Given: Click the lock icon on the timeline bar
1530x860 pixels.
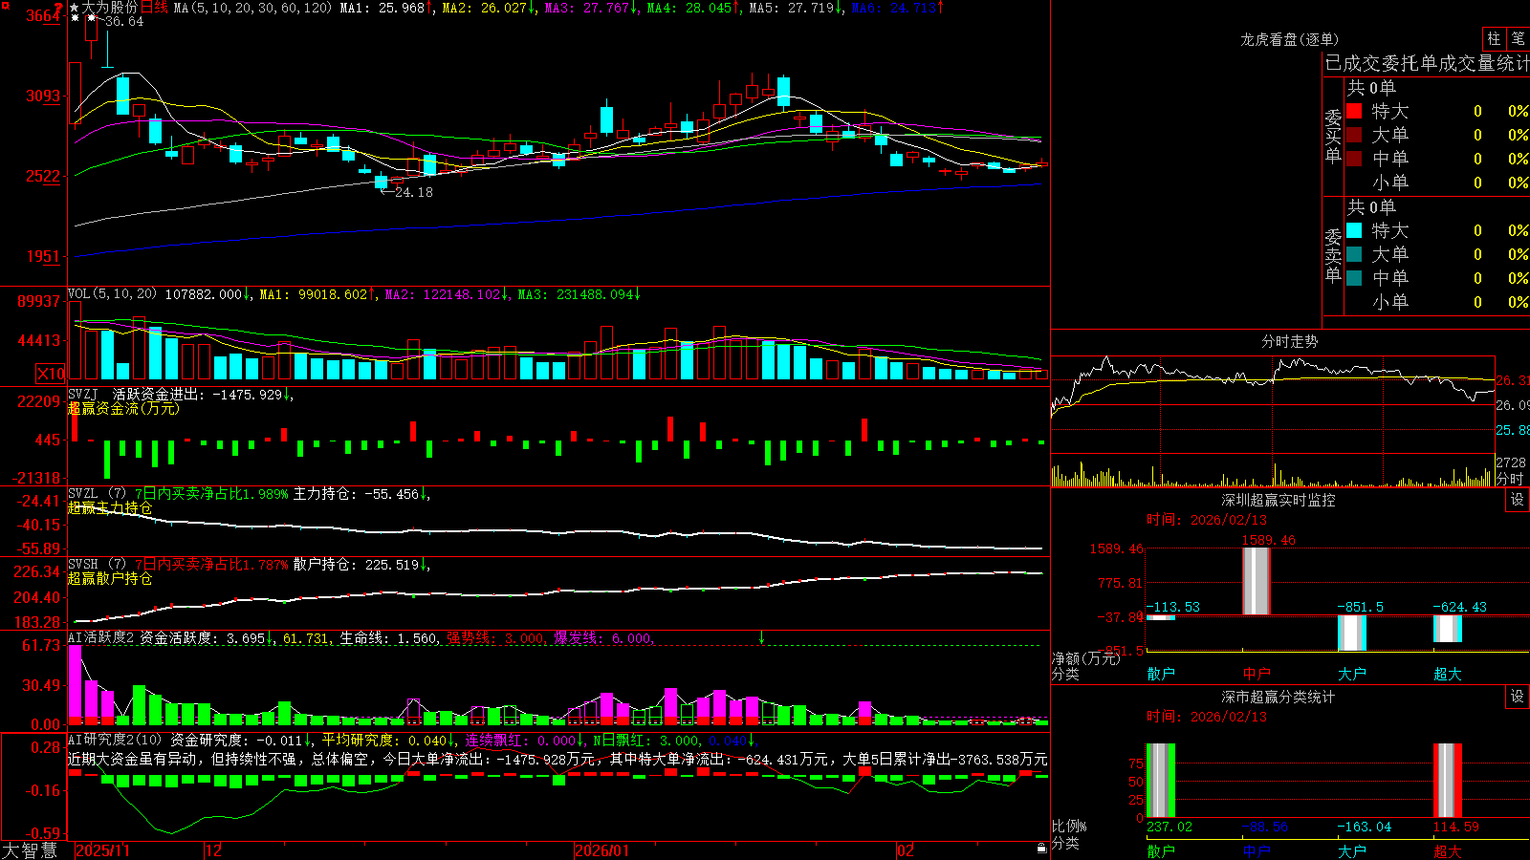Looking at the screenshot, I should [1041, 848].
